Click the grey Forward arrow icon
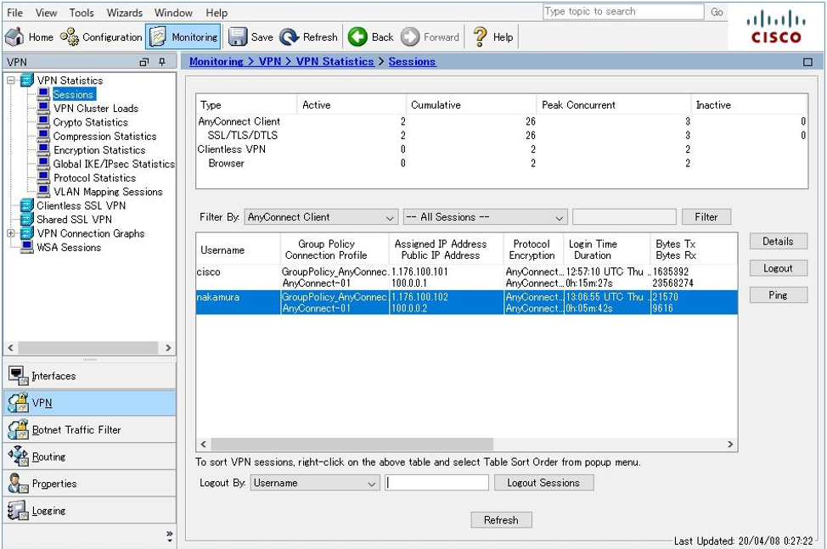 tap(410, 36)
